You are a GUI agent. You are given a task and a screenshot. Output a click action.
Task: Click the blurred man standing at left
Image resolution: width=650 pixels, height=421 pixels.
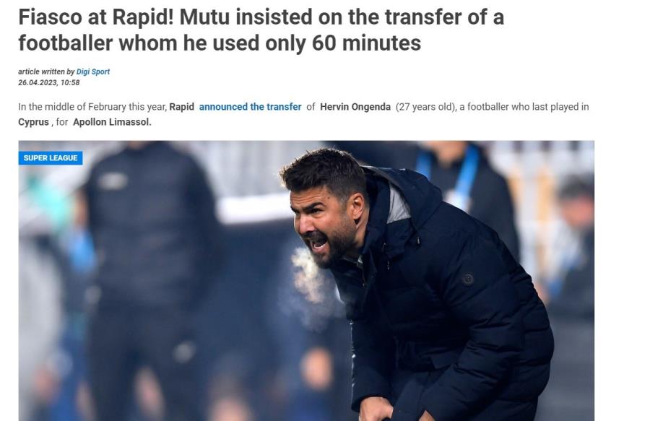[152, 274]
